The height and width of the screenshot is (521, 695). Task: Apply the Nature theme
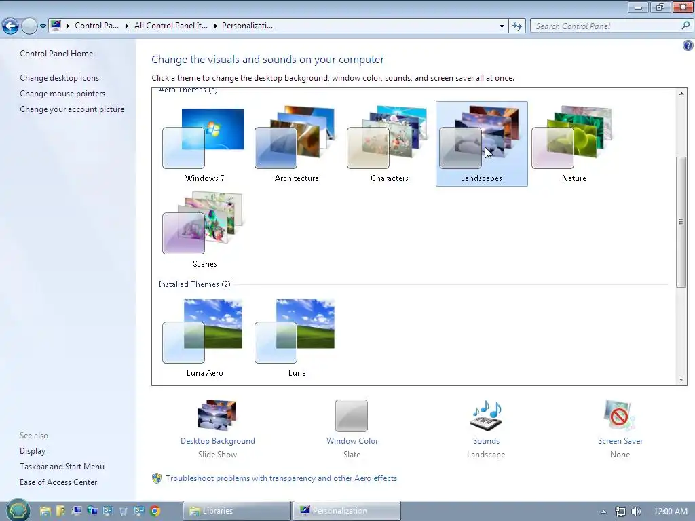[x=574, y=144]
